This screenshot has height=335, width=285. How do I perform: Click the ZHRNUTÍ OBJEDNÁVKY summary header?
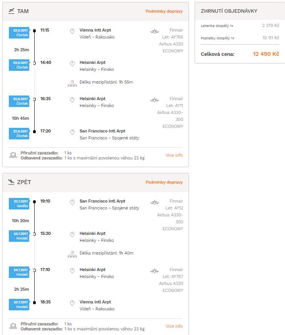click(x=229, y=11)
